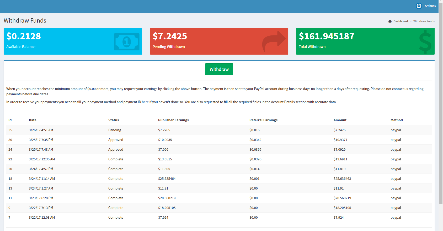This screenshot has height=231, width=443.
Task: Click the Dashboard breadcrumb gauge icon
Action: point(390,22)
